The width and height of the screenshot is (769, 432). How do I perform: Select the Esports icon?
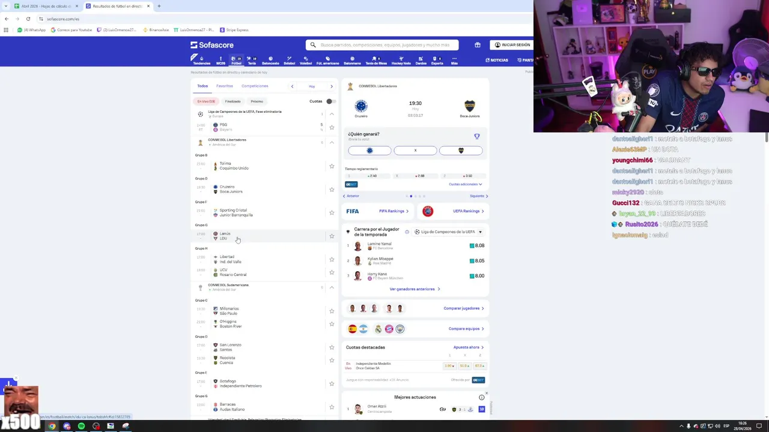(437, 61)
